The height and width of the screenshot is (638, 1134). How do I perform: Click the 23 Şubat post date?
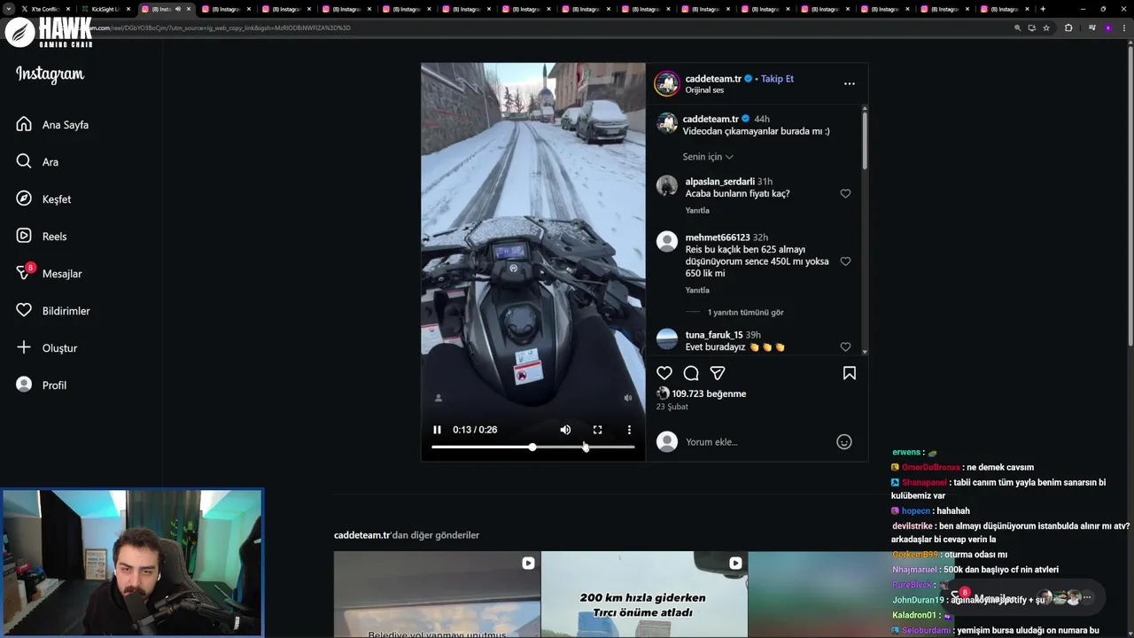[672, 407]
